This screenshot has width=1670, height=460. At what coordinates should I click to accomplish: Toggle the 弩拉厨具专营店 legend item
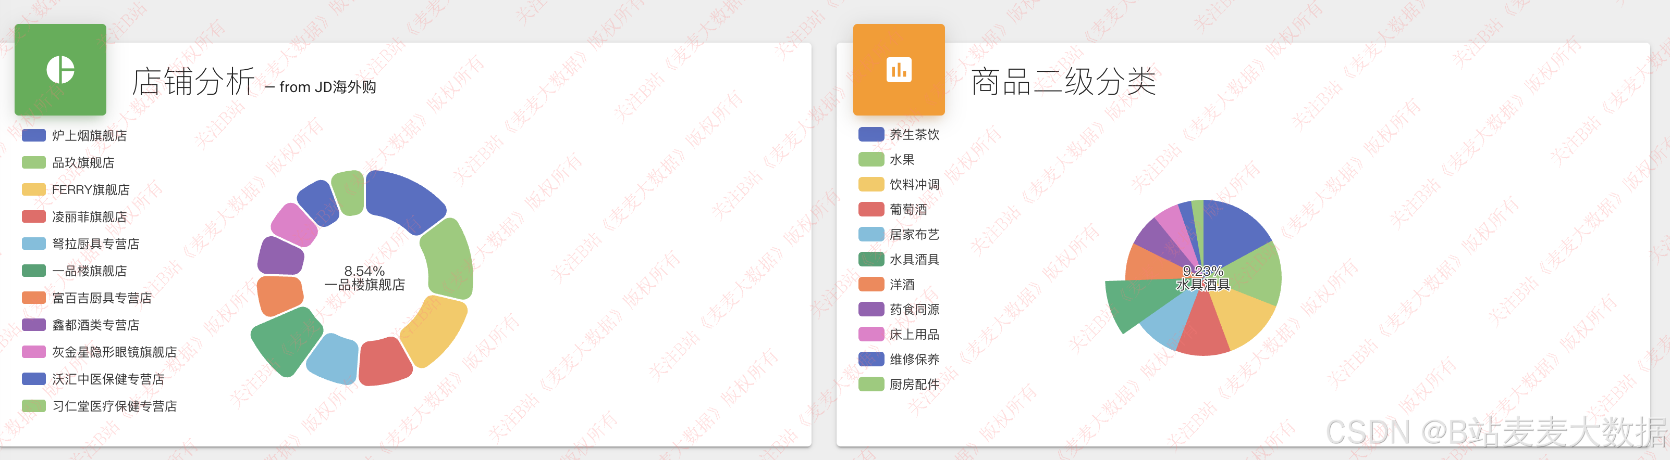80,244
